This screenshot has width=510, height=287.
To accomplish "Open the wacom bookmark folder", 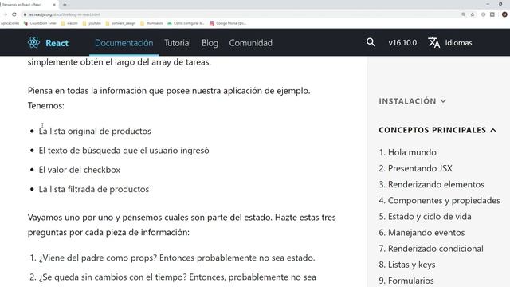I will point(69,23).
